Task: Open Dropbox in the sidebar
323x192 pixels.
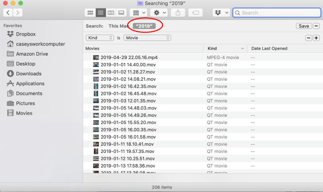Action: tap(26, 34)
